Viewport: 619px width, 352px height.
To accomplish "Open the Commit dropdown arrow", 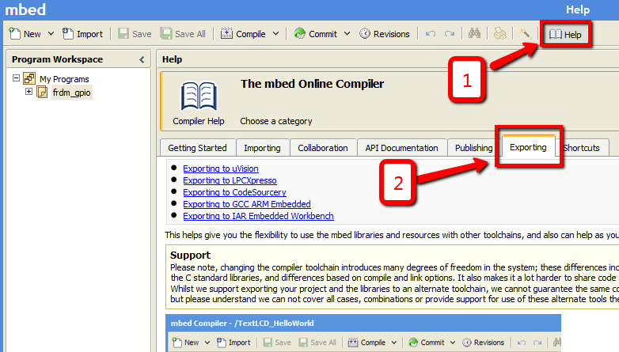I will (347, 34).
